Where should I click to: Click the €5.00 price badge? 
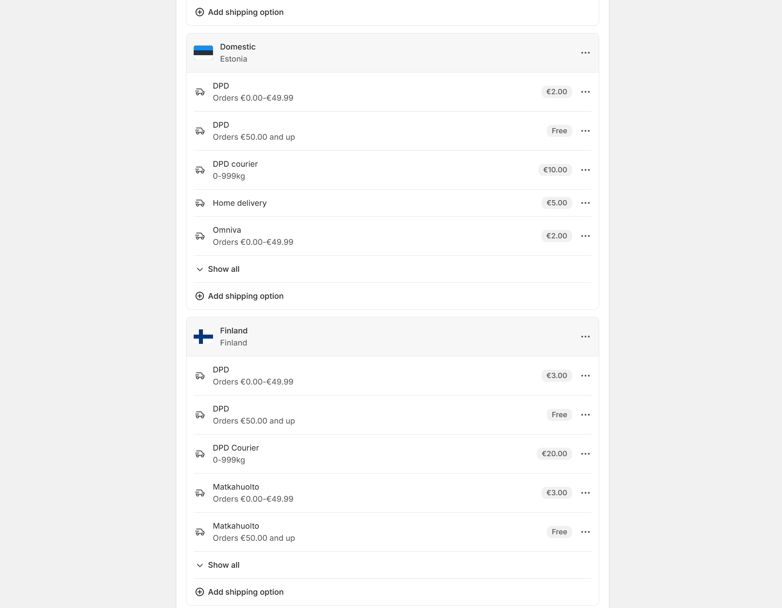557,203
